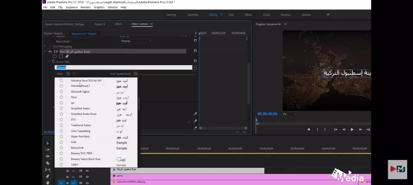This screenshot has height=185, width=413.
Task: Pick color with the middle eyedropper
Action: pos(195,121)
